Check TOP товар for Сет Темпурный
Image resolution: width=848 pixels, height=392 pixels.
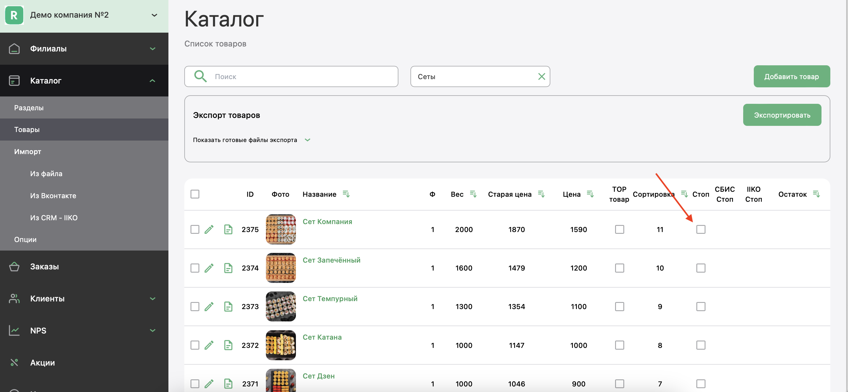pyautogui.click(x=619, y=306)
